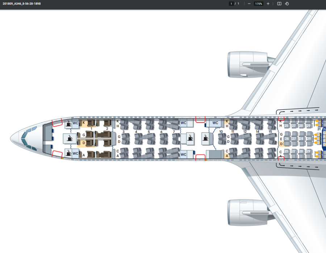326x253 pixels.
Task: Click the 175% zoom level field
Action: (x=259, y=4)
